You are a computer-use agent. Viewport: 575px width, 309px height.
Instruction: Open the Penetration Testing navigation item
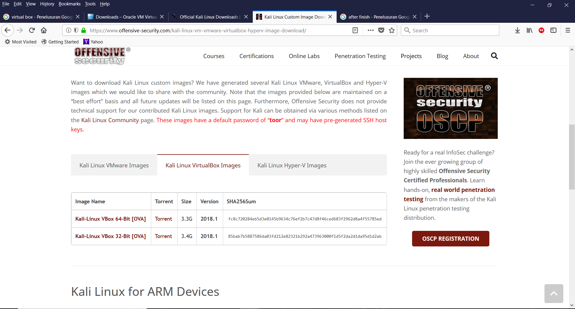coord(360,56)
